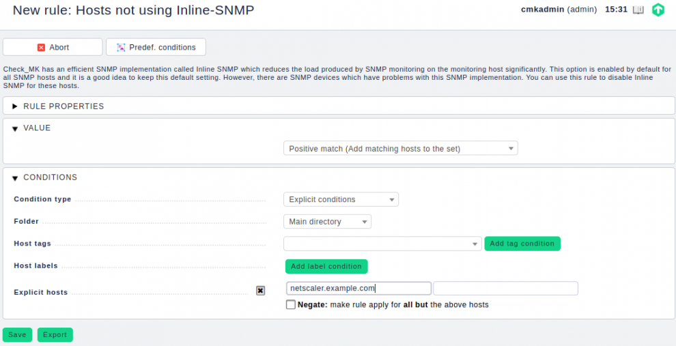
Task: Collapse the Value section
Action: pos(15,128)
